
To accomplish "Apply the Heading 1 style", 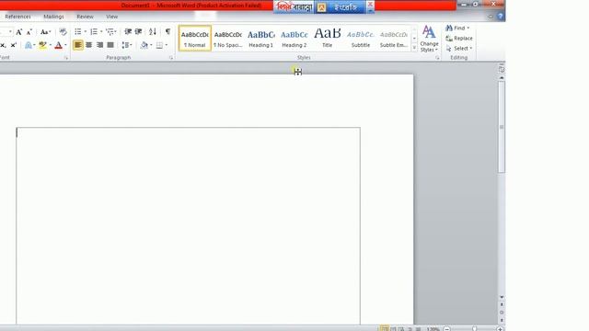I will [x=261, y=38].
